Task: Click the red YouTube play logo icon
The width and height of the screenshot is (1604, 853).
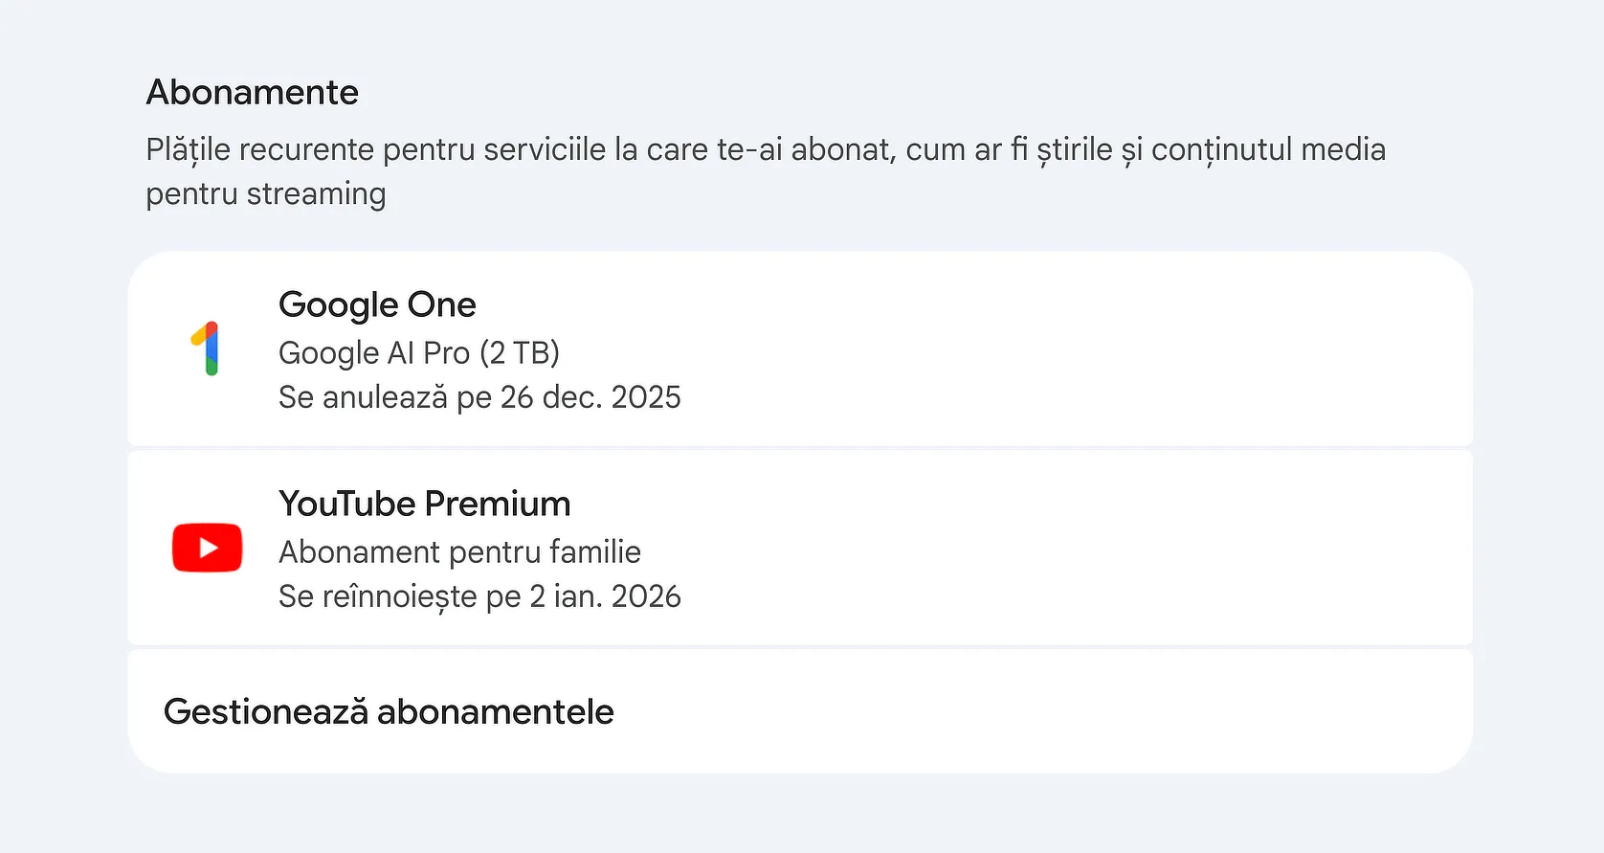Action: click(x=207, y=548)
